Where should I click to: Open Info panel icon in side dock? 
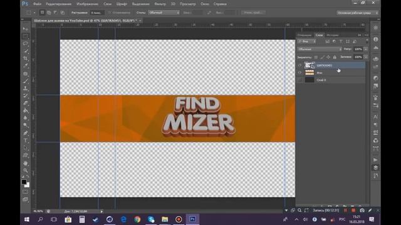point(375,39)
